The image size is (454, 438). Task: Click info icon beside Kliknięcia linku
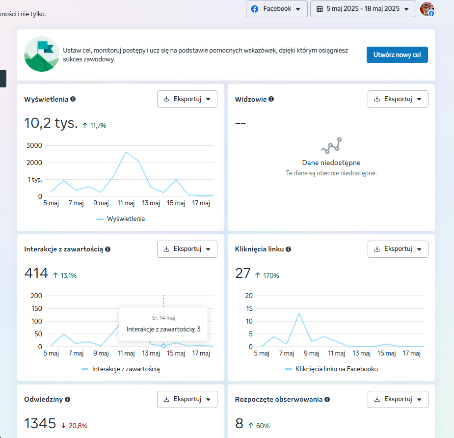click(289, 249)
